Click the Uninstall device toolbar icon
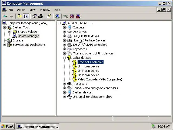The width and height of the screenshot is (173, 130). click(x=72, y=16)
